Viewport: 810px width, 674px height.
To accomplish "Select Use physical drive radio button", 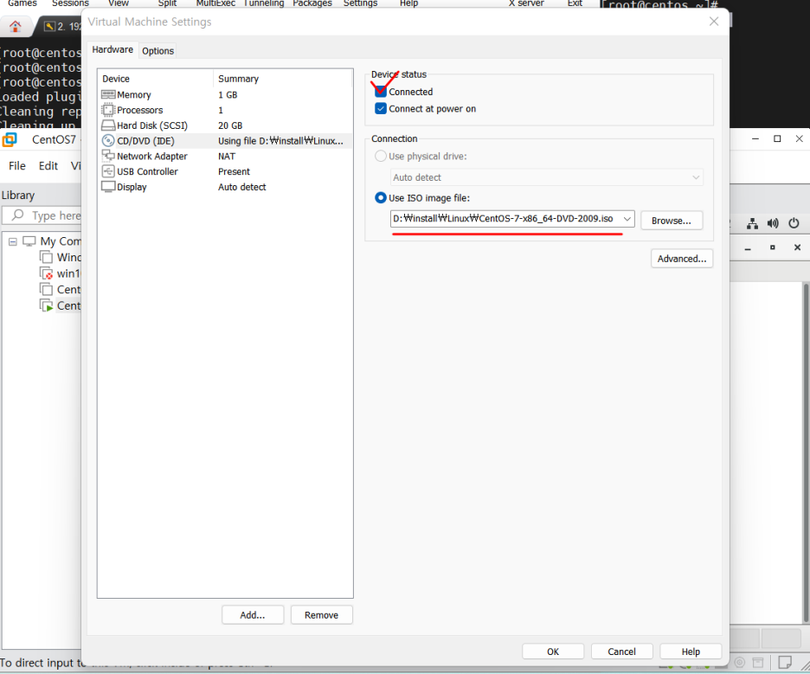I will pos(381,156).
